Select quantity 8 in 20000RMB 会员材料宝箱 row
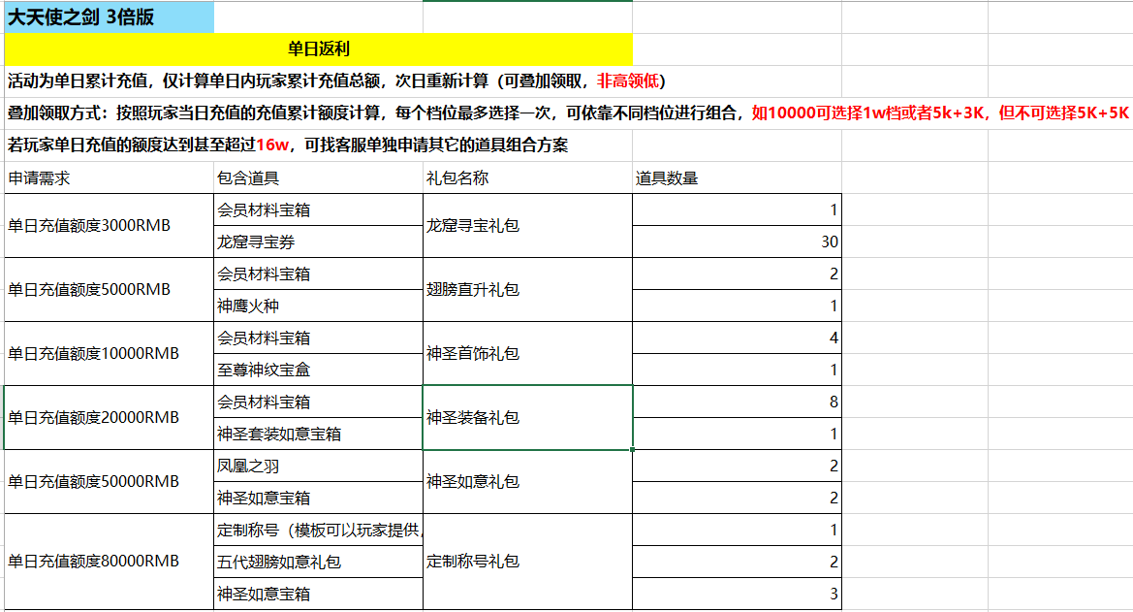The height and width of the screenshot is (612, 1133). [x=737, y=402]
